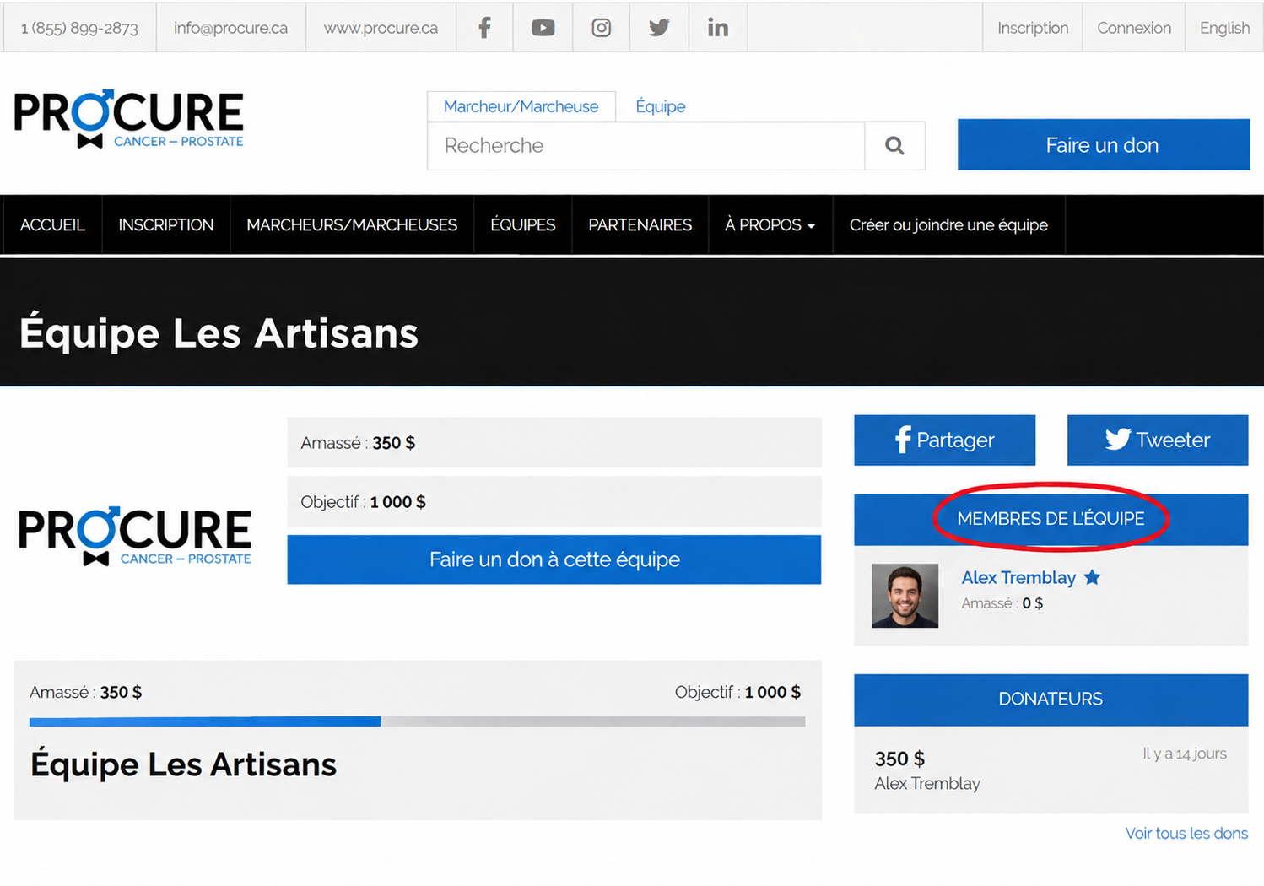Viewport: 1264px width, 886px height.
Task: Click the 'Objectif : 1 000 $' box beside the logo
Action: (554, 502)
